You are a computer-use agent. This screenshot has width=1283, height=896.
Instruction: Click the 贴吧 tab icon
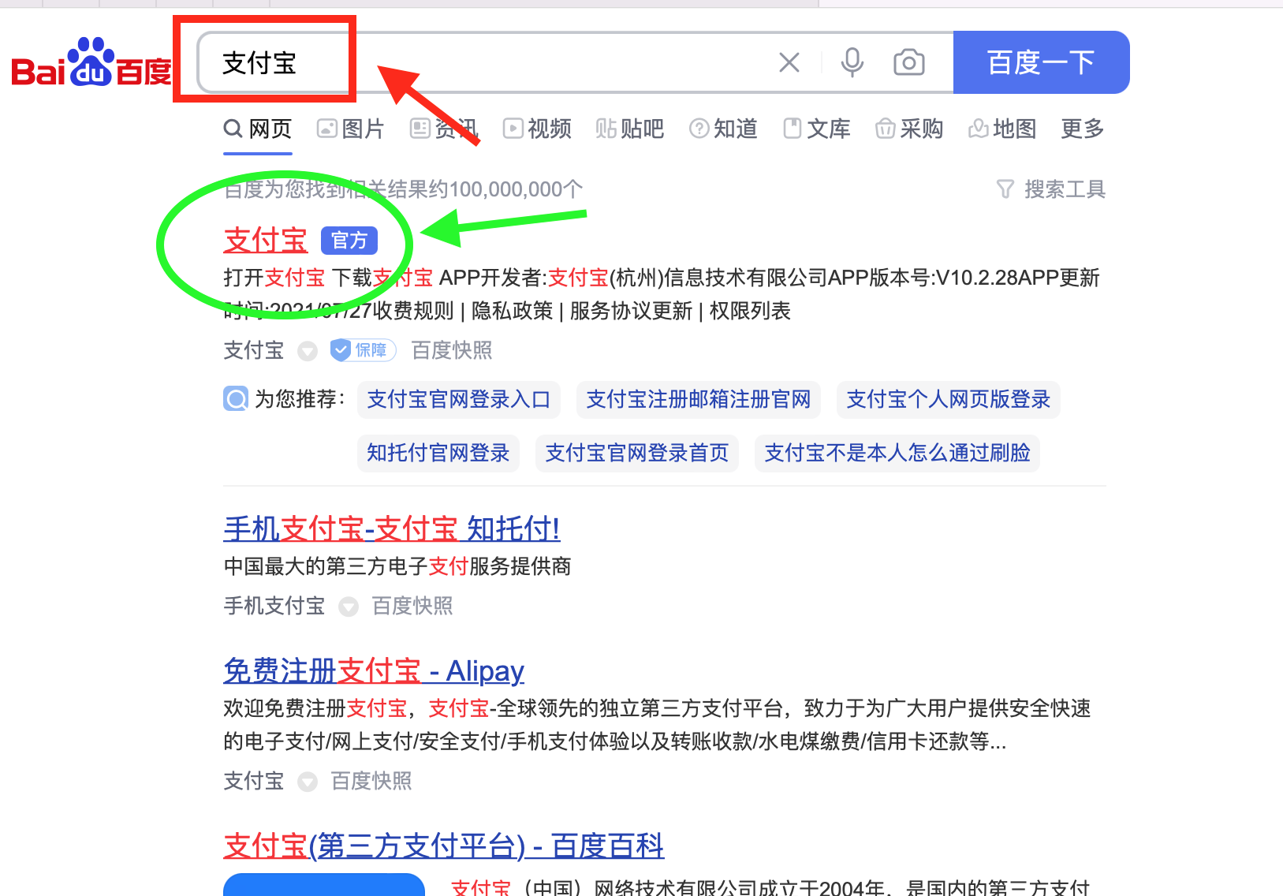click(x=606, y=129)
